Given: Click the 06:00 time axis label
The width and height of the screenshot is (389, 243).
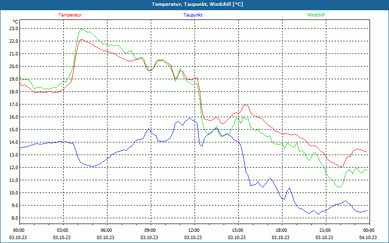Looking at the screenshot, I should click(x=107, y=230).
